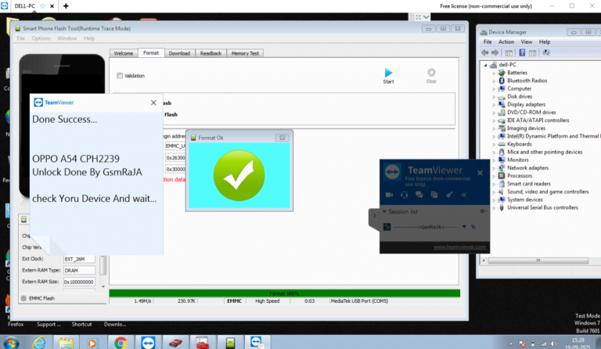
Task: Expand the Batteries node
Action: click(x=494, y=73)
